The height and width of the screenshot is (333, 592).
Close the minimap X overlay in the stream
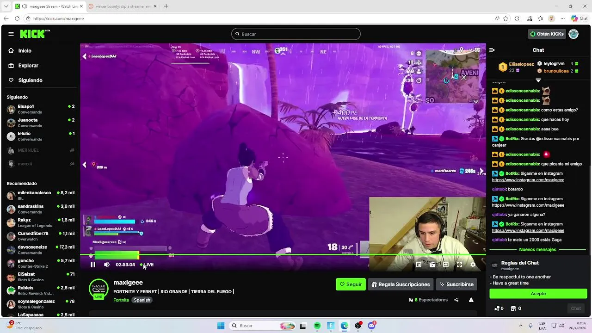(x=464, y=78)
